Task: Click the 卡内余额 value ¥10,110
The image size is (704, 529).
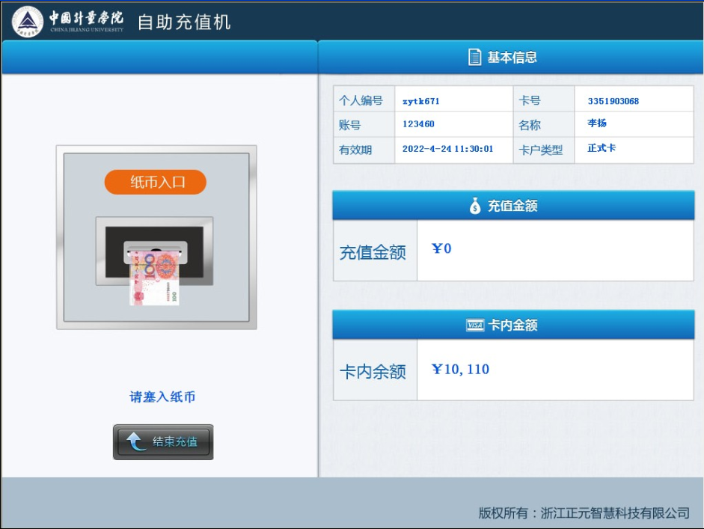Action: coord(461,370)
